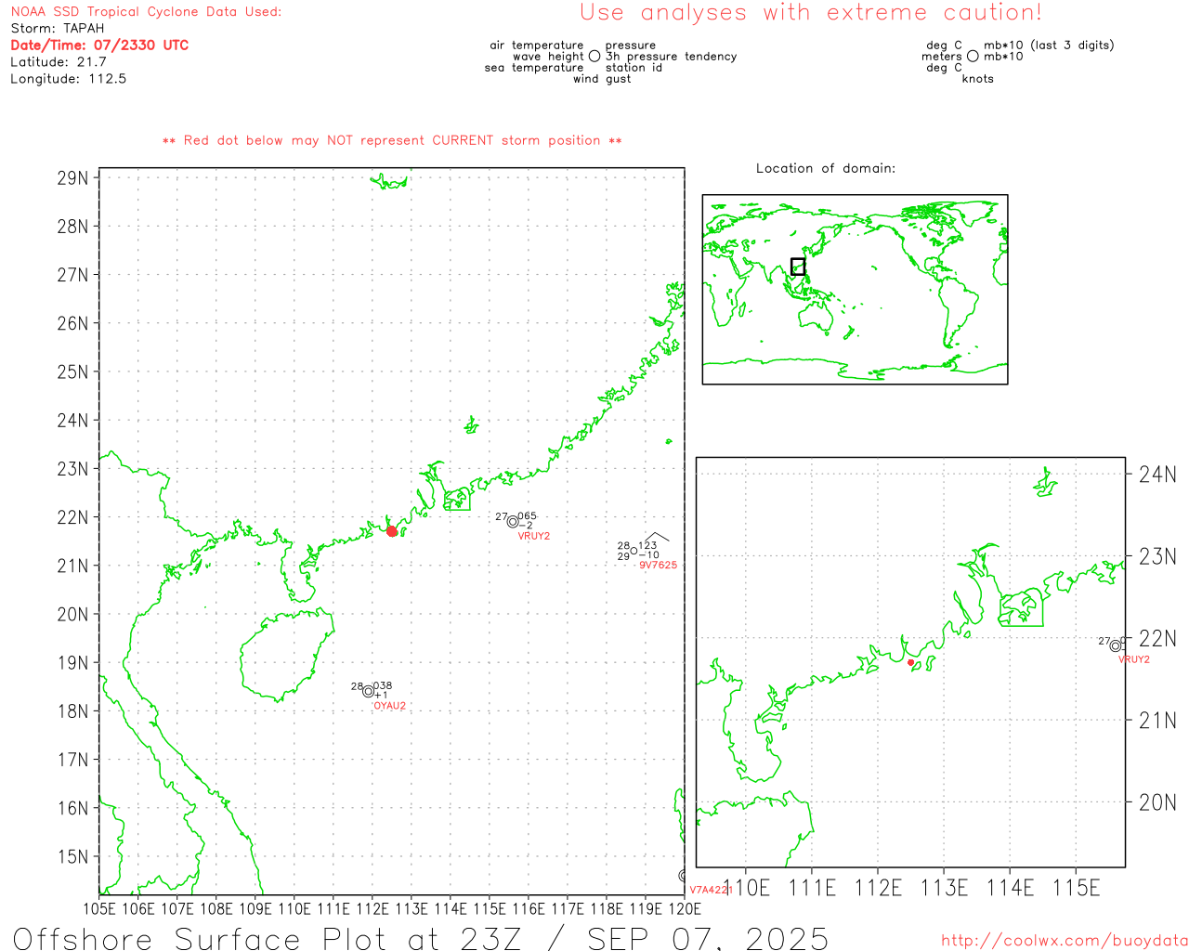The width and height of the screenshot is (1189, 951).
Task: Click the red '9V7625' station label
Action: click(x=659, y=565)
